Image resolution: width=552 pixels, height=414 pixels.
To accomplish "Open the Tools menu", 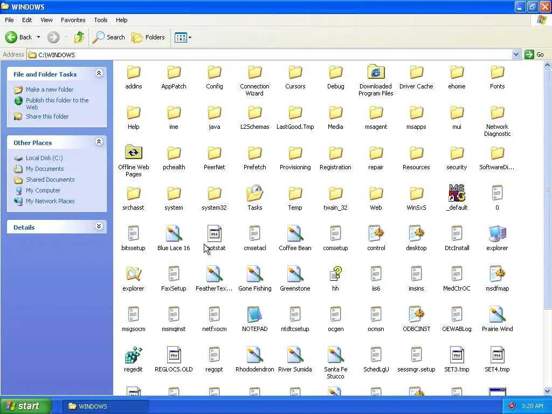I will click(x=101, y=20).
